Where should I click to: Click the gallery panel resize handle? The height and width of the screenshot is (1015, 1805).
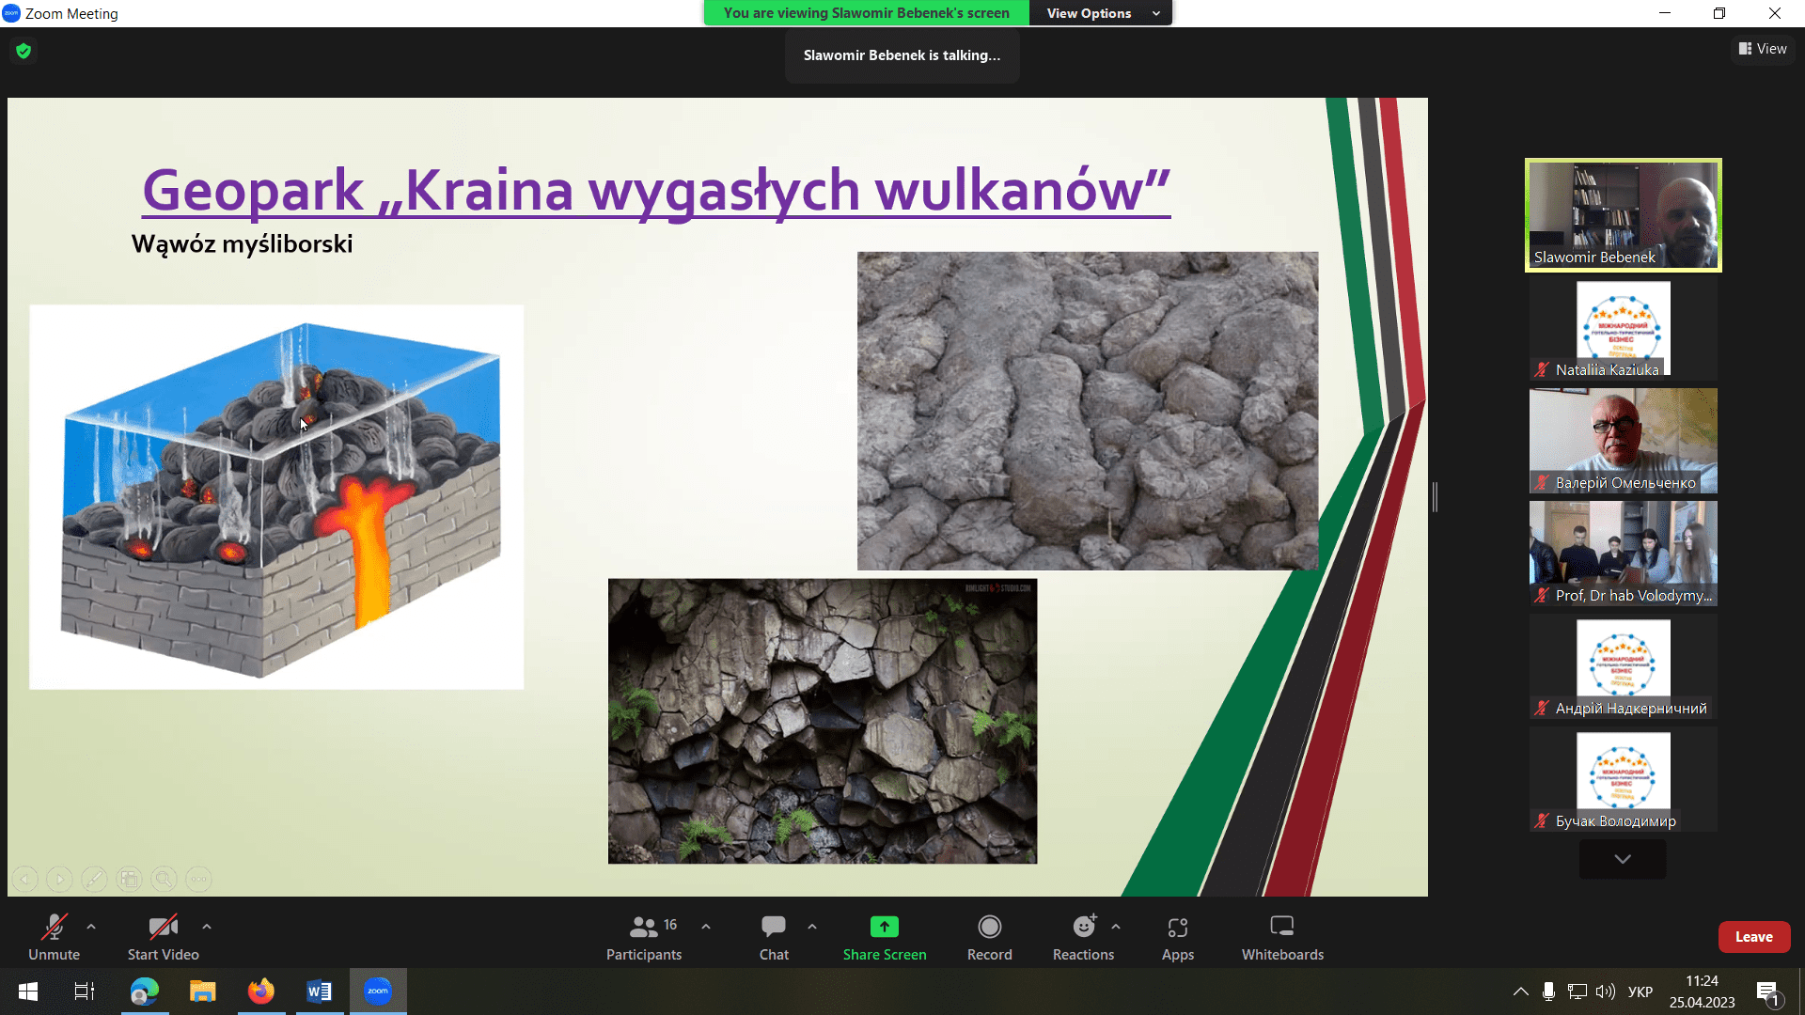[1435, 496]
